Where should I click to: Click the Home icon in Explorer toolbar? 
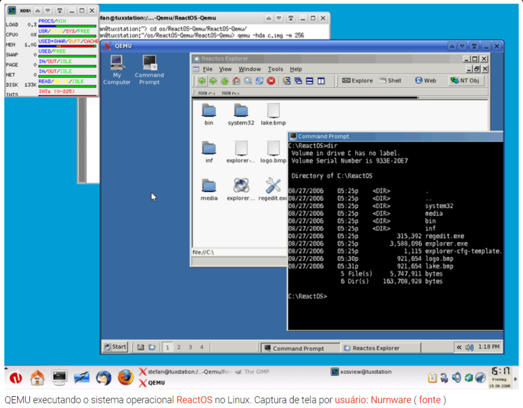[236, 81]
